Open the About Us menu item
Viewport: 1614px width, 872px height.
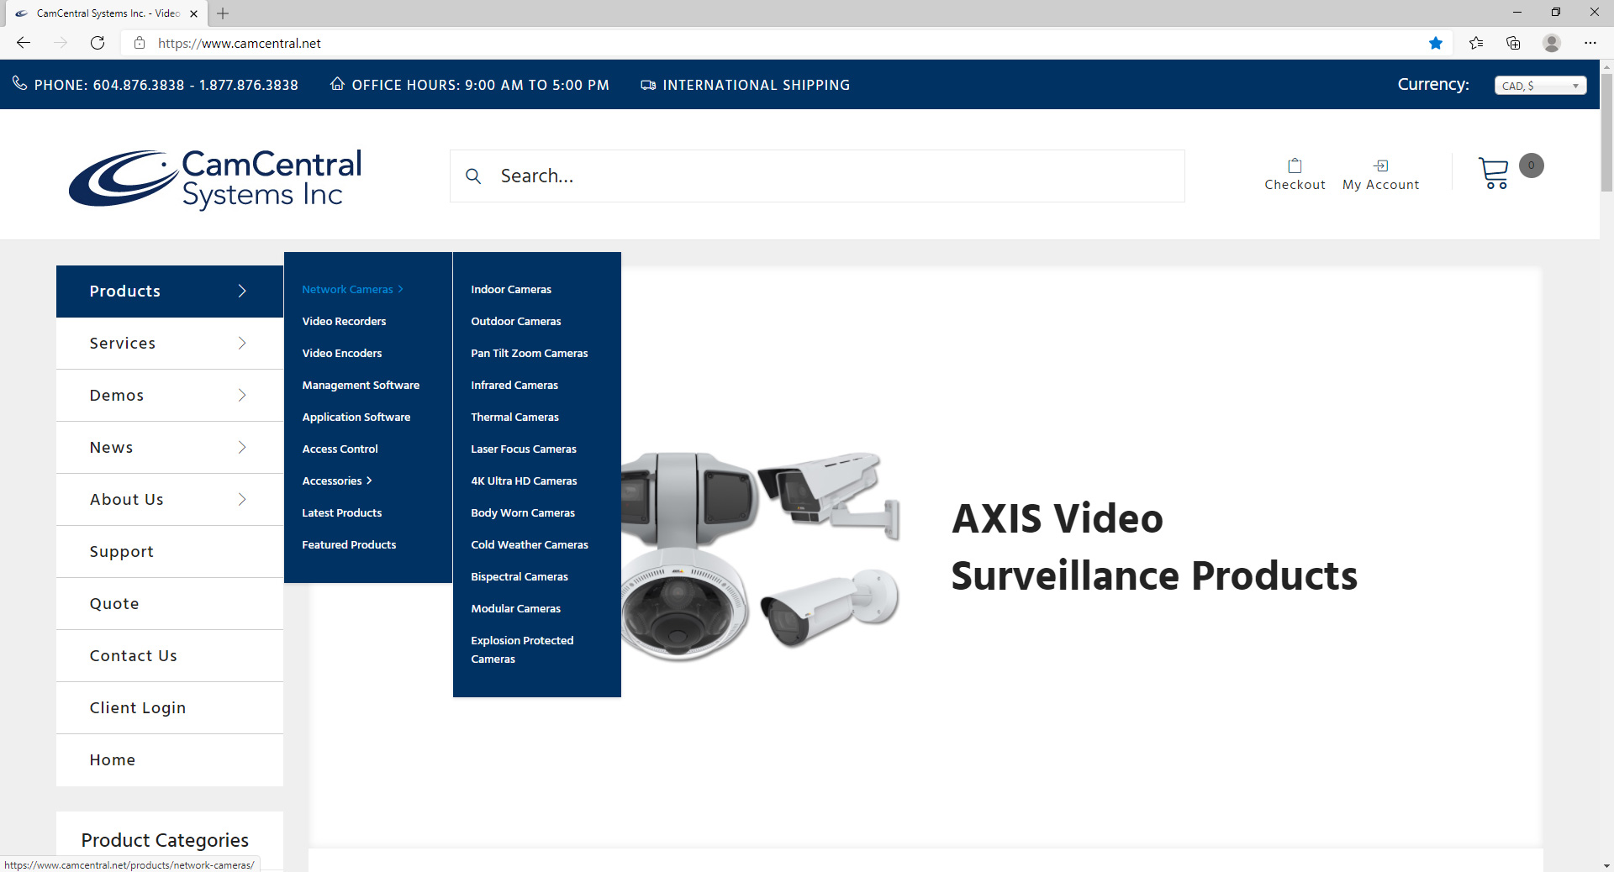(126, 499)
